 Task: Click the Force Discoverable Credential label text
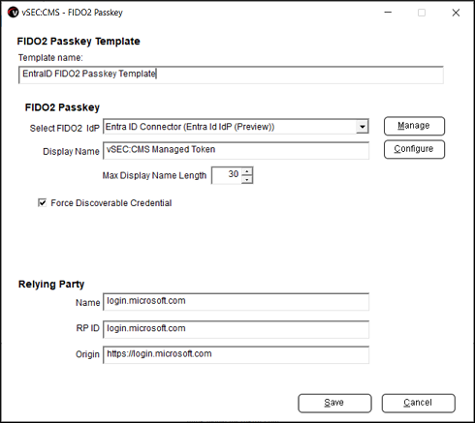click(x=111, y=203)
